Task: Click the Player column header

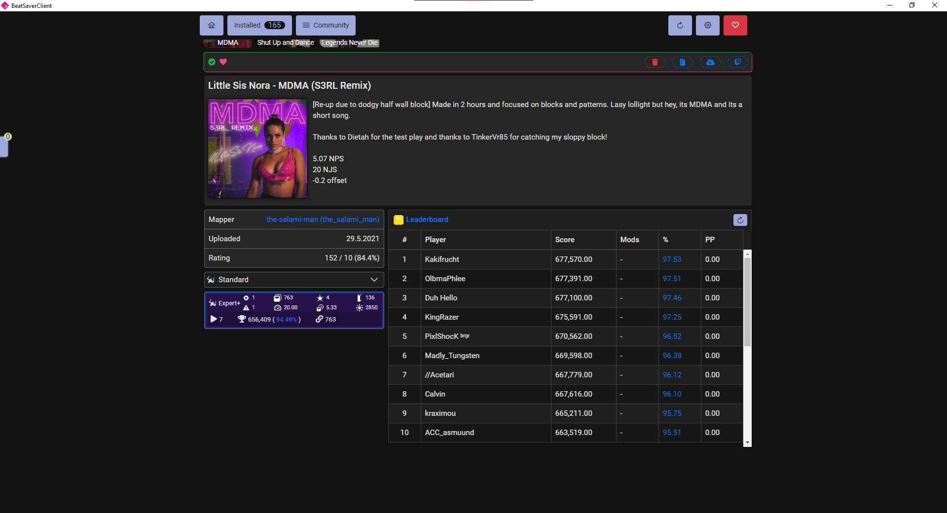Action: click(486, 240)
